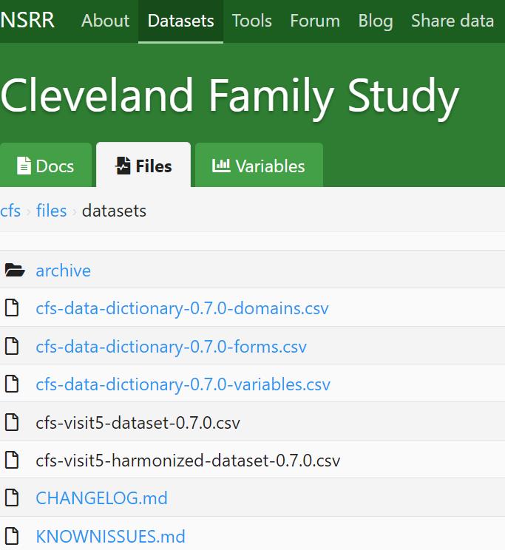Image resolution: width=505 pixels, height=550 pixels.
Task: Open the KNOWNISSUES.md file
Action: pyautogui.click(x=111, y=536)
